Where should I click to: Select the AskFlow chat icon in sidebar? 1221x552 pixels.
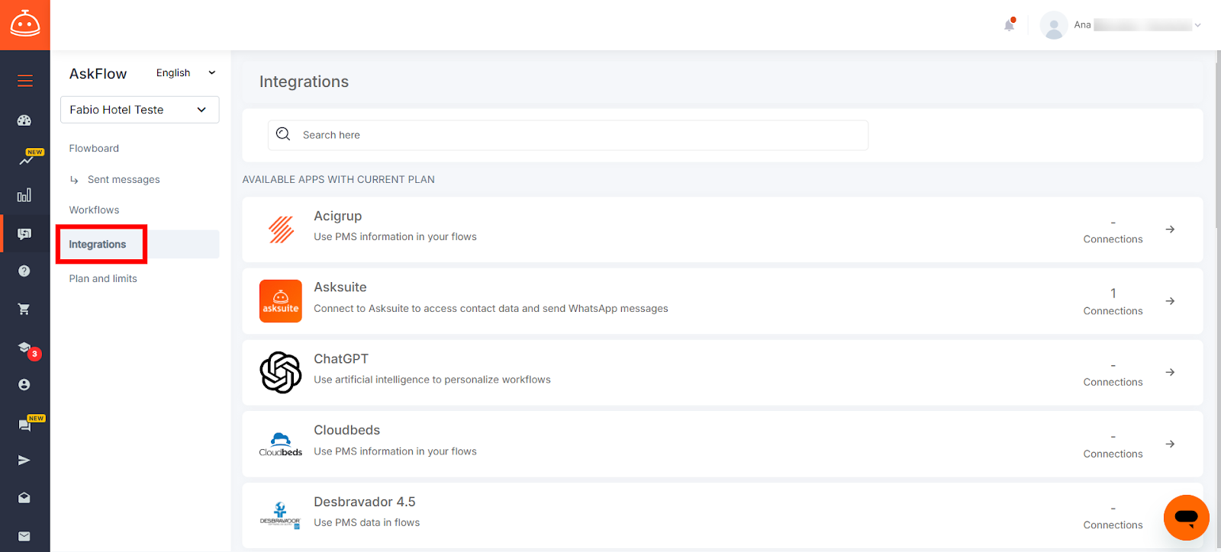pyautogui.click(x=24, y=233)
